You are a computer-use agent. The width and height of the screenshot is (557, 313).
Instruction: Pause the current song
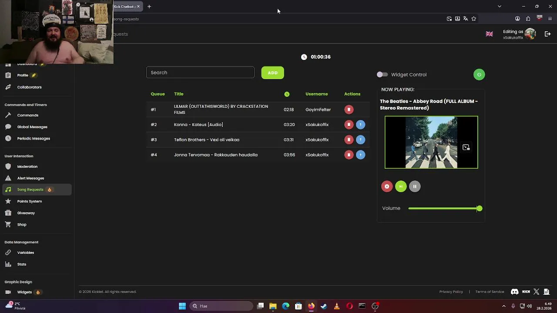(x=415, y=186)
